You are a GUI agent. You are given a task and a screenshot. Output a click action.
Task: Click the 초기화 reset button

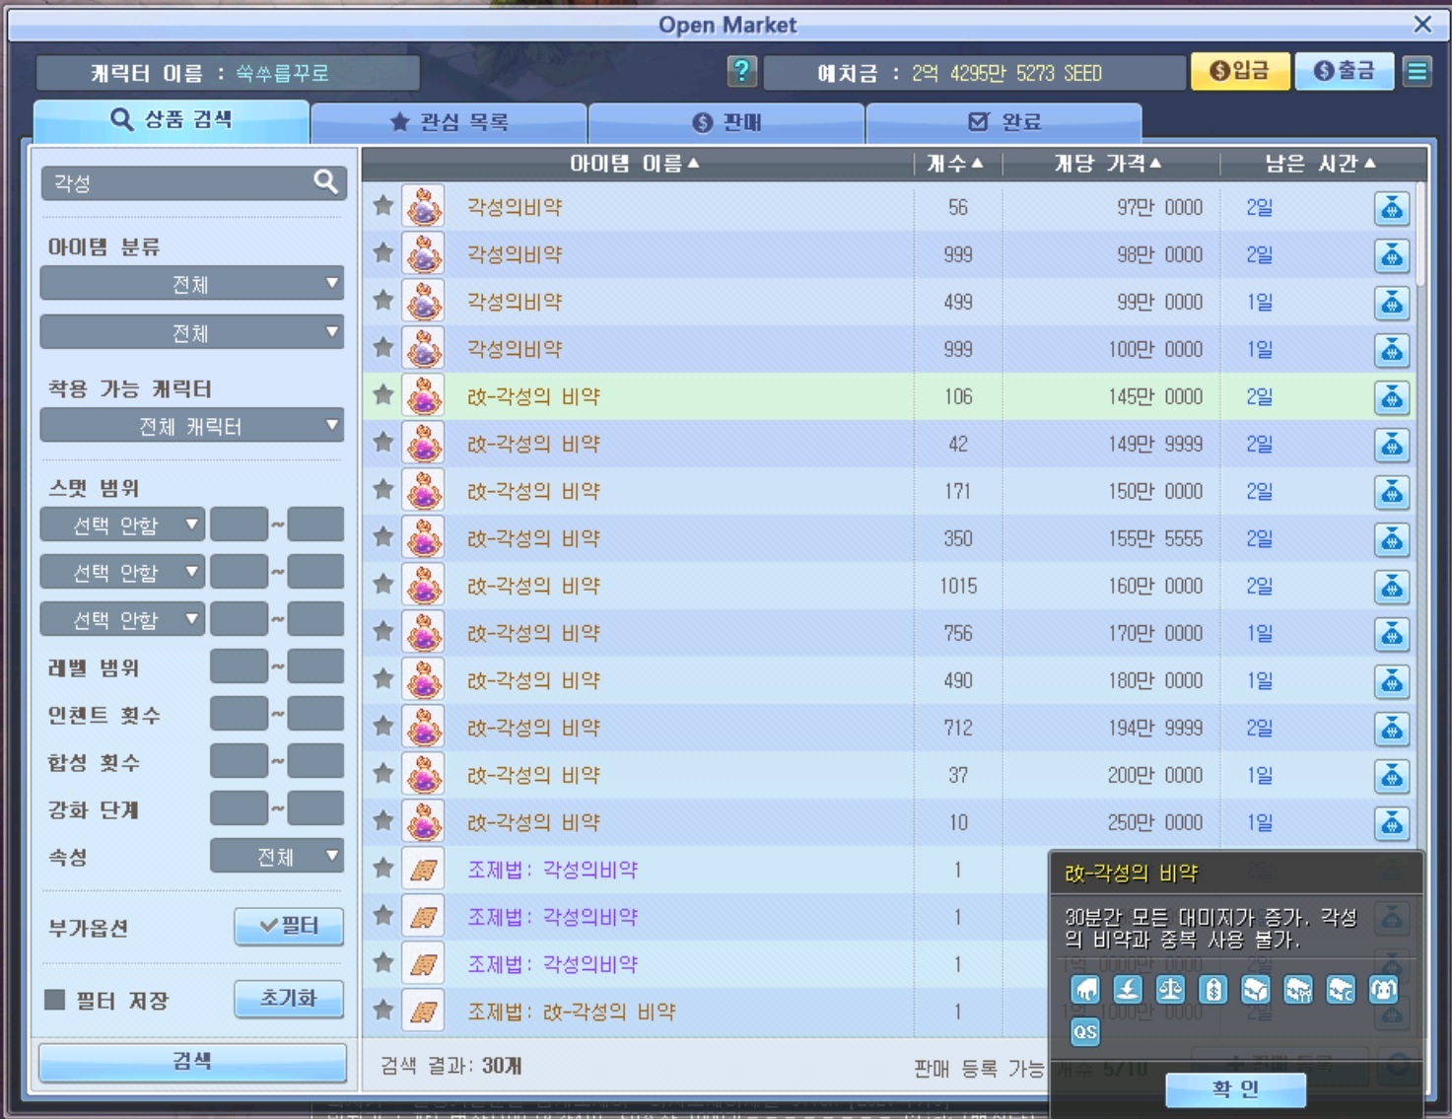(289, 999)
